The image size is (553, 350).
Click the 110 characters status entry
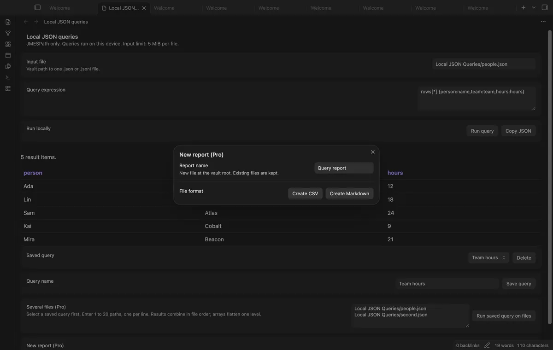pos(533,345)
